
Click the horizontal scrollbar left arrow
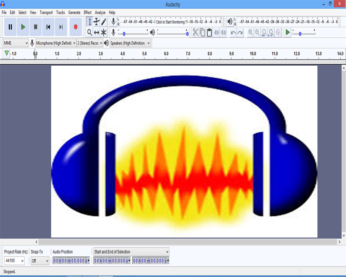tap(36, 242)
